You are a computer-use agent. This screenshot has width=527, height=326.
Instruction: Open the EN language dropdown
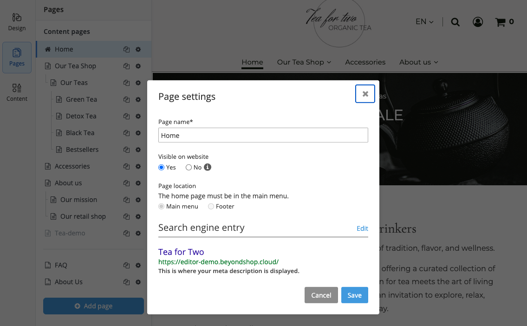click(424, 22)
